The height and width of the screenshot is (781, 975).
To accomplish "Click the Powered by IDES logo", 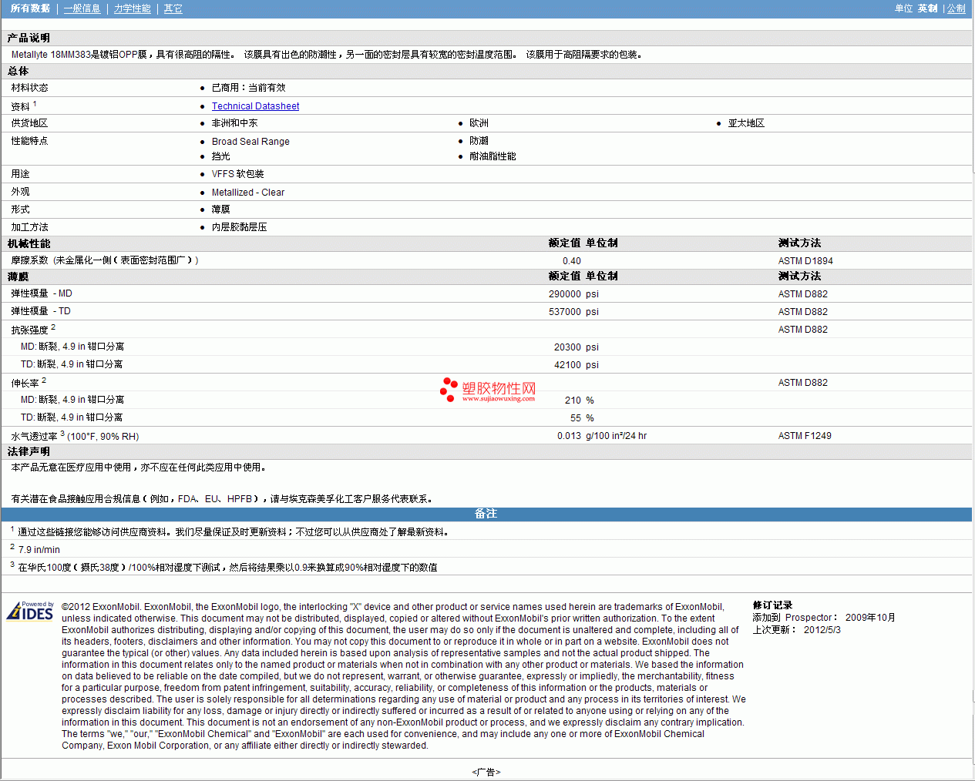I will (30, 611).
